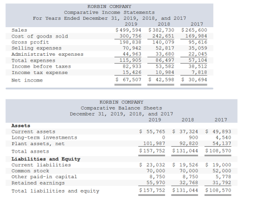The height and width of the screenshot is (198, 276).
Task: Click 2018 current liabilities $19,526
Action: pyautogui.click(x=185, y=165)
